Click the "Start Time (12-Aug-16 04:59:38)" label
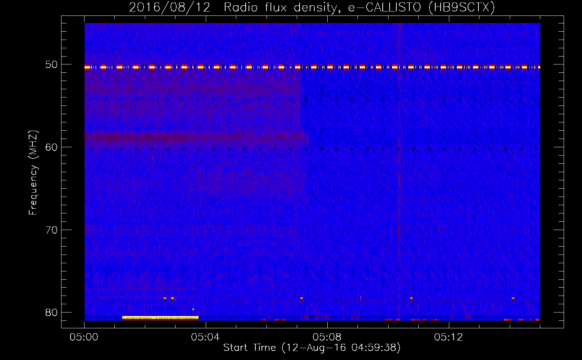The height and width of the screenshot is (360, 582). tap(312, 348)
